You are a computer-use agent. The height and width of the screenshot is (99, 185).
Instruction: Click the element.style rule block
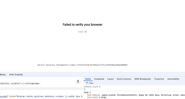[x=92, y=88]
